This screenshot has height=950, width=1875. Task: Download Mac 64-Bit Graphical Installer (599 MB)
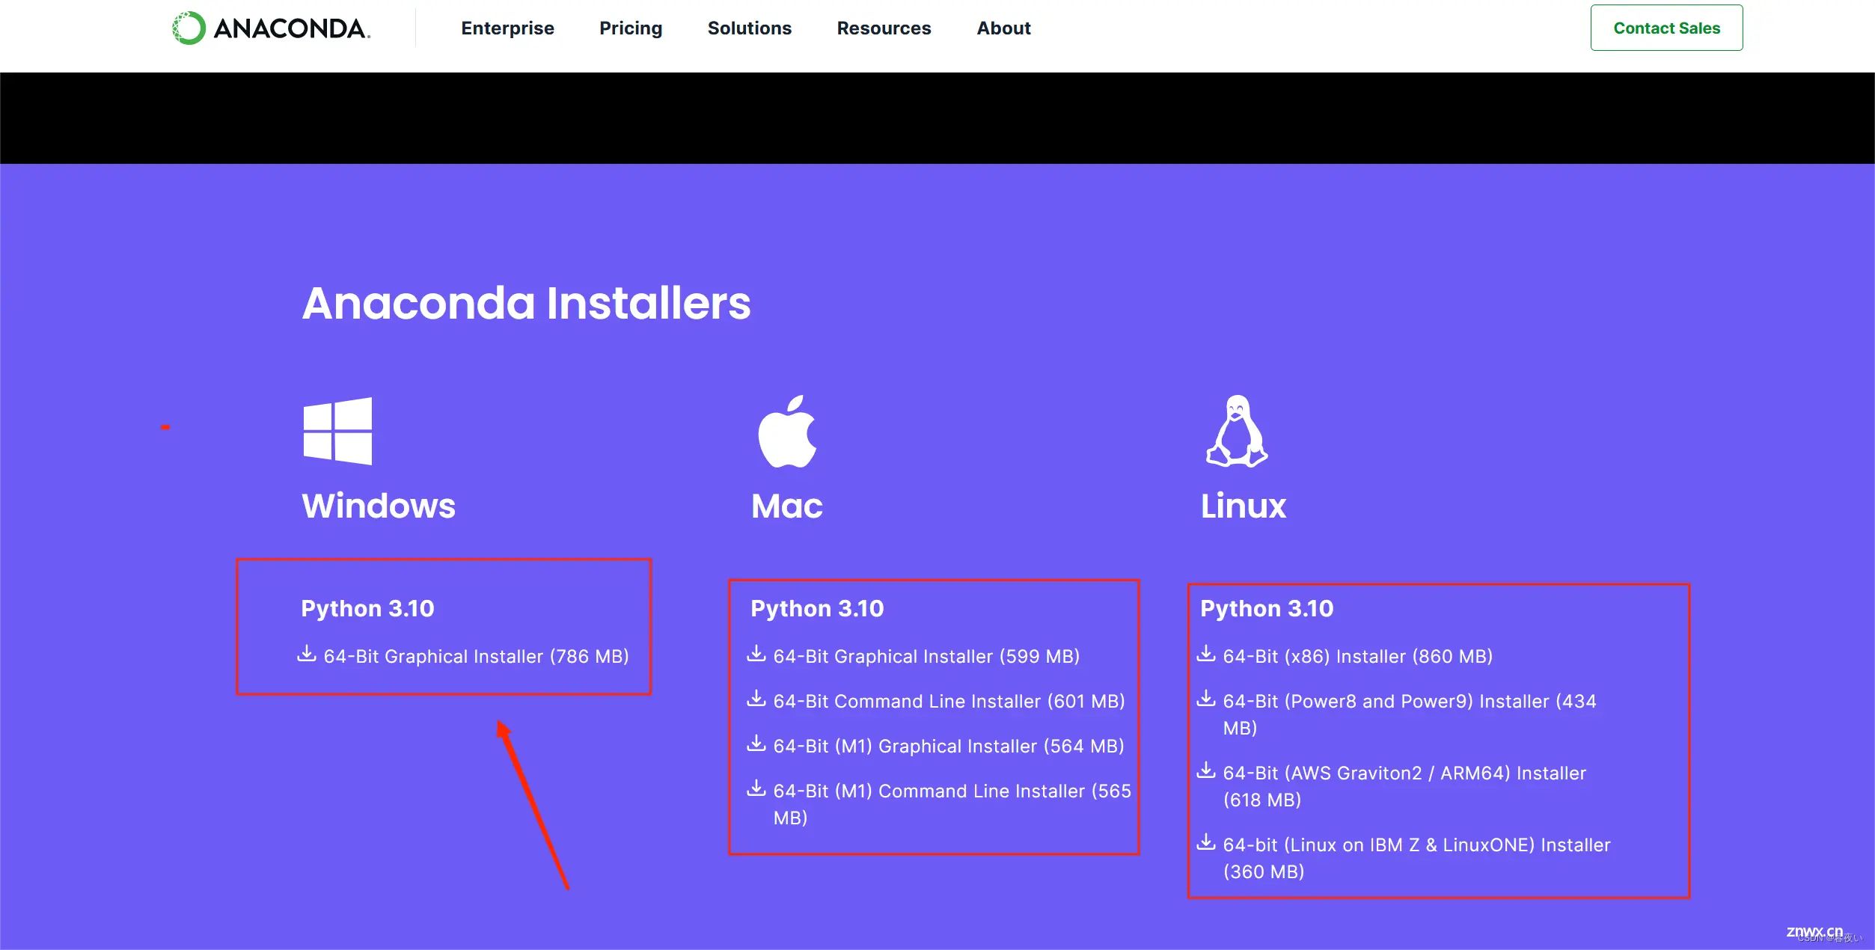(926, 656)
